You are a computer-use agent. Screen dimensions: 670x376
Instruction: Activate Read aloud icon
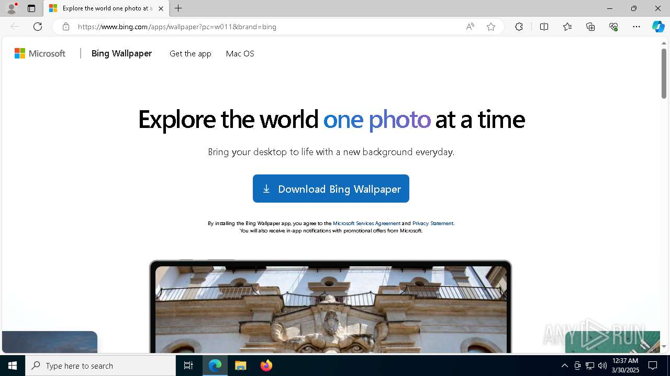point(470,27)
